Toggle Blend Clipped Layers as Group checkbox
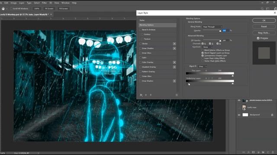Image resolution: width=277 pixels, height=155 pixels. [x=203, y=53]
